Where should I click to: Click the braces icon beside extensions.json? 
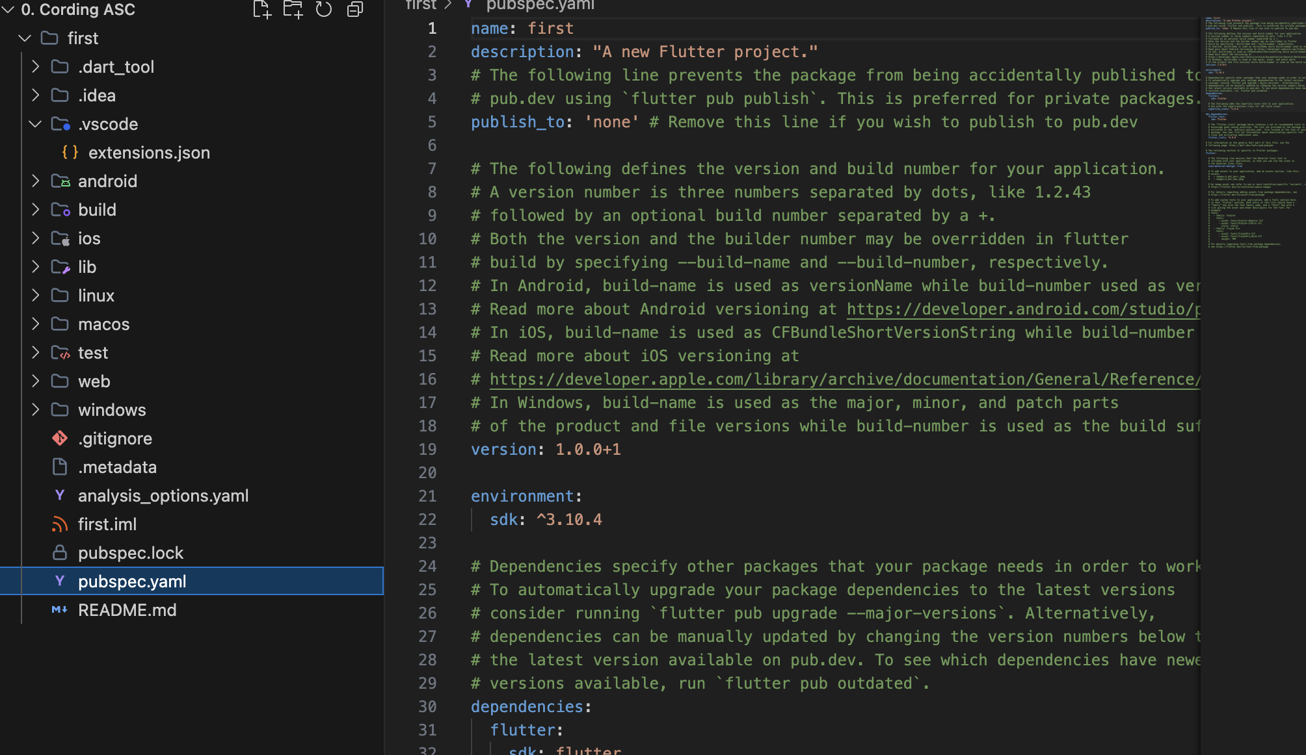[70, 153]
